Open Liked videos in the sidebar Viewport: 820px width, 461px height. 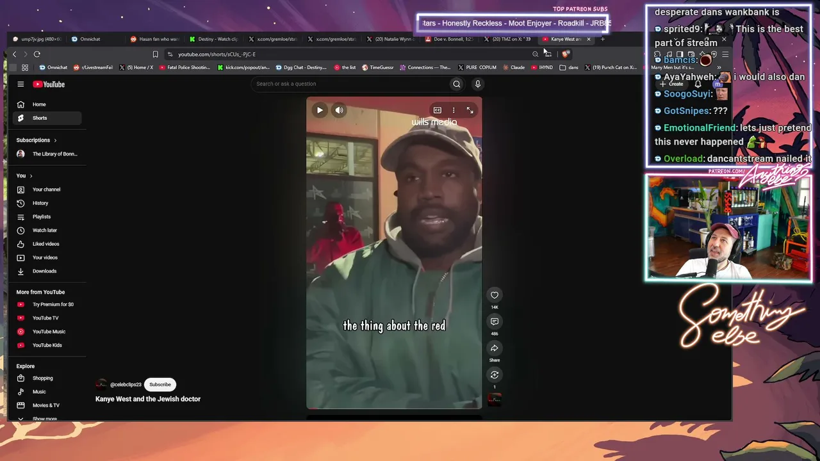point(47,244)
